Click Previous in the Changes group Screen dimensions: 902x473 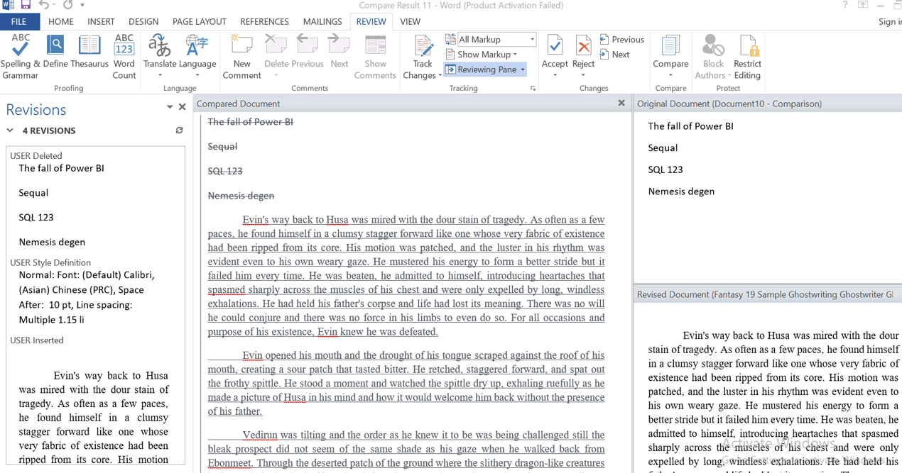coord(621,39)
